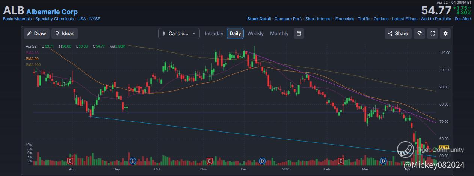Open the Ideas panel
Image resolution: width=474 pixels, height=176 pixels.
pyautogui.click(x=65, y=33)
